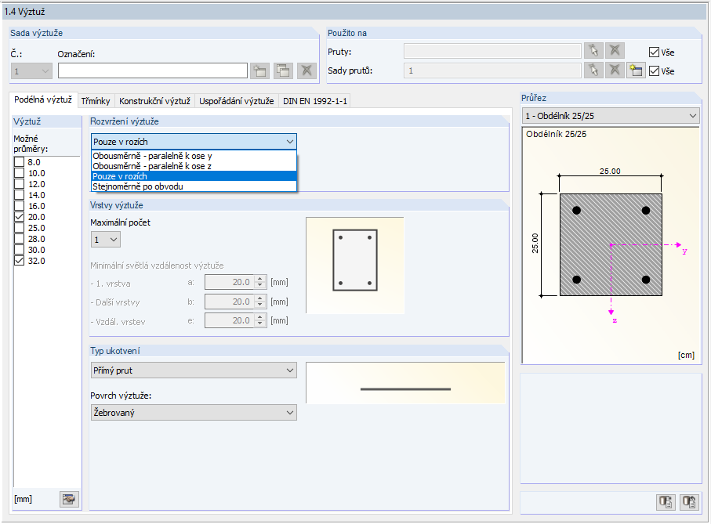The height and width of the screenshot is (524, 711).
Task: Open the Konstrukční výztuž tab
Action: click(x=154, y=101)
